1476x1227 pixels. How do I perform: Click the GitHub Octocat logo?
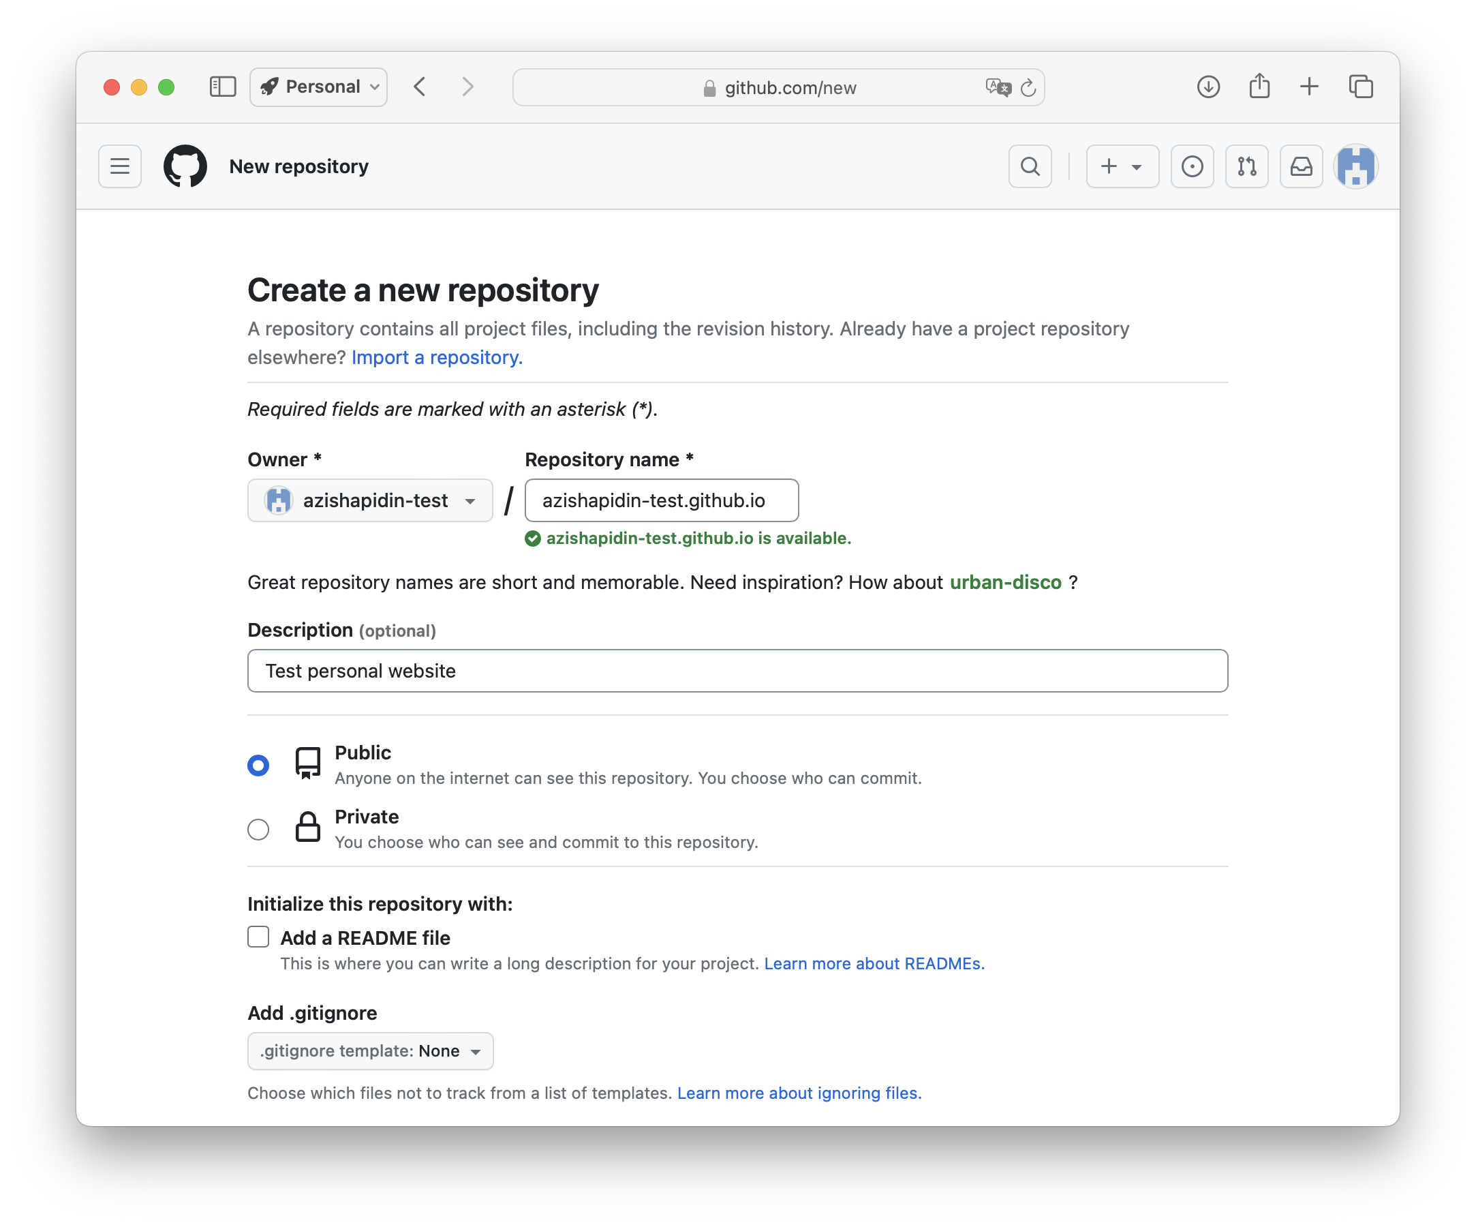[185, 166]
